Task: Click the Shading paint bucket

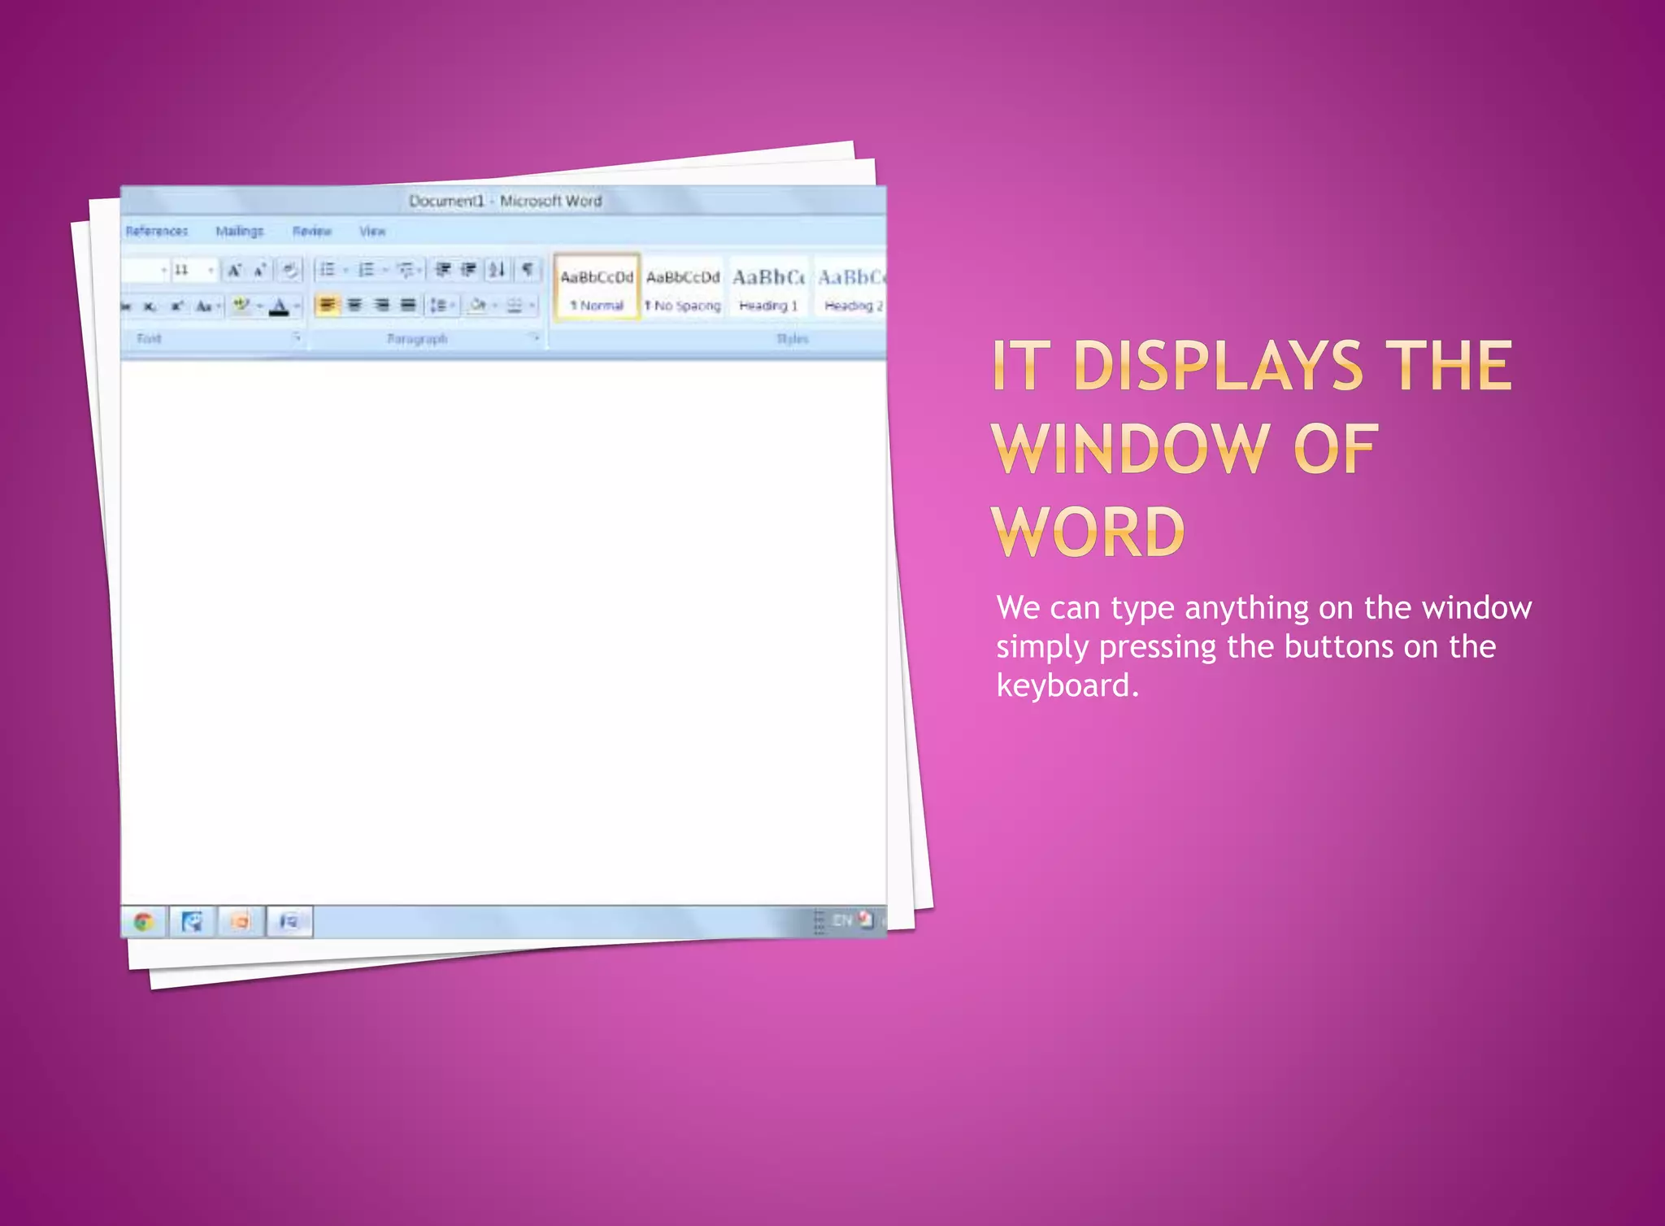Action: [x=477, y=305]
